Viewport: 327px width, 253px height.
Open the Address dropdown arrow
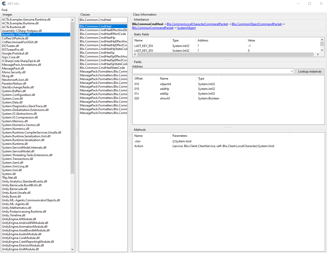pos(292,72)
